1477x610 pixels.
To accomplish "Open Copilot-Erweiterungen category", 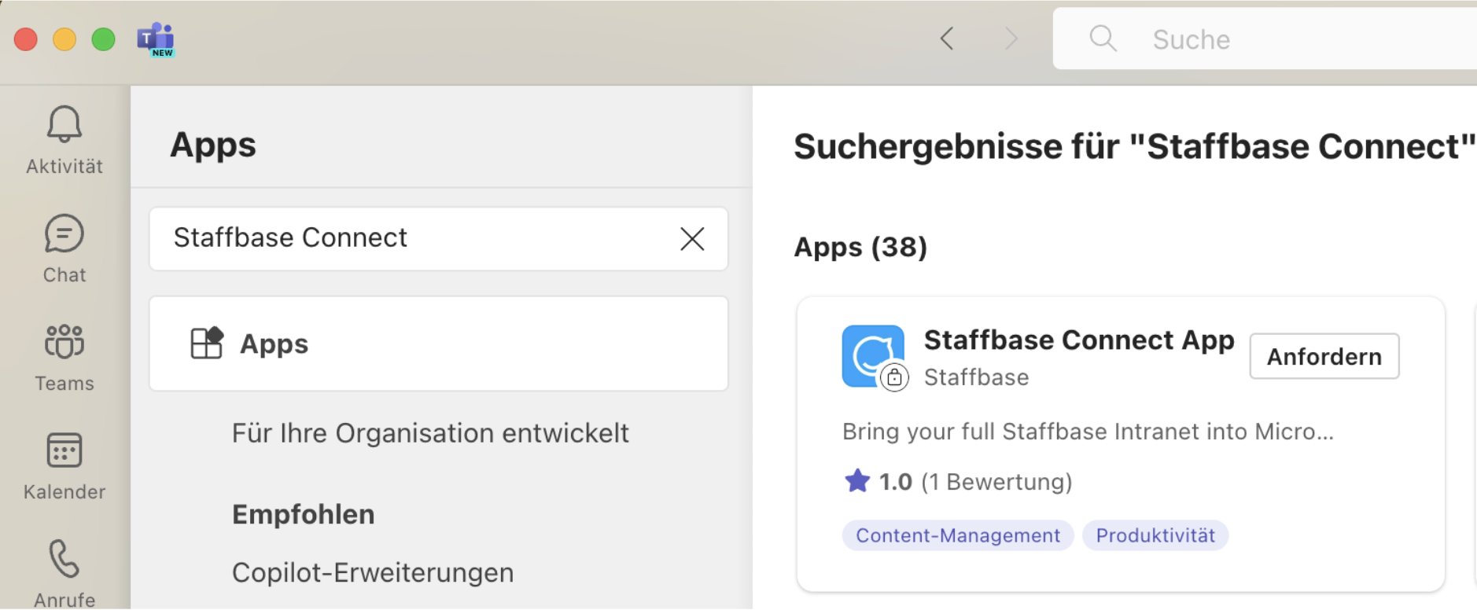I will click(373, 572).
